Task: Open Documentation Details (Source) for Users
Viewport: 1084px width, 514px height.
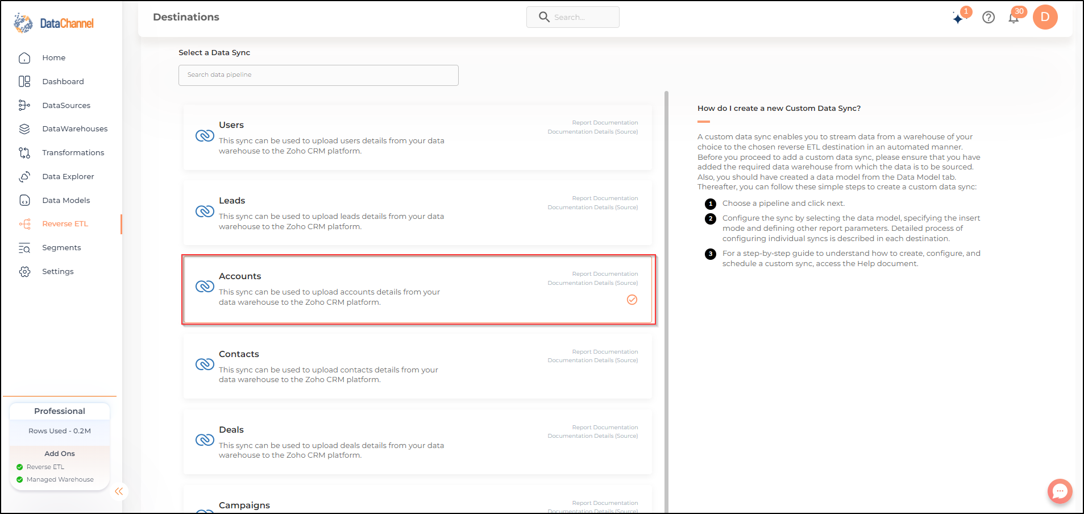Action: tap(593, 132)
